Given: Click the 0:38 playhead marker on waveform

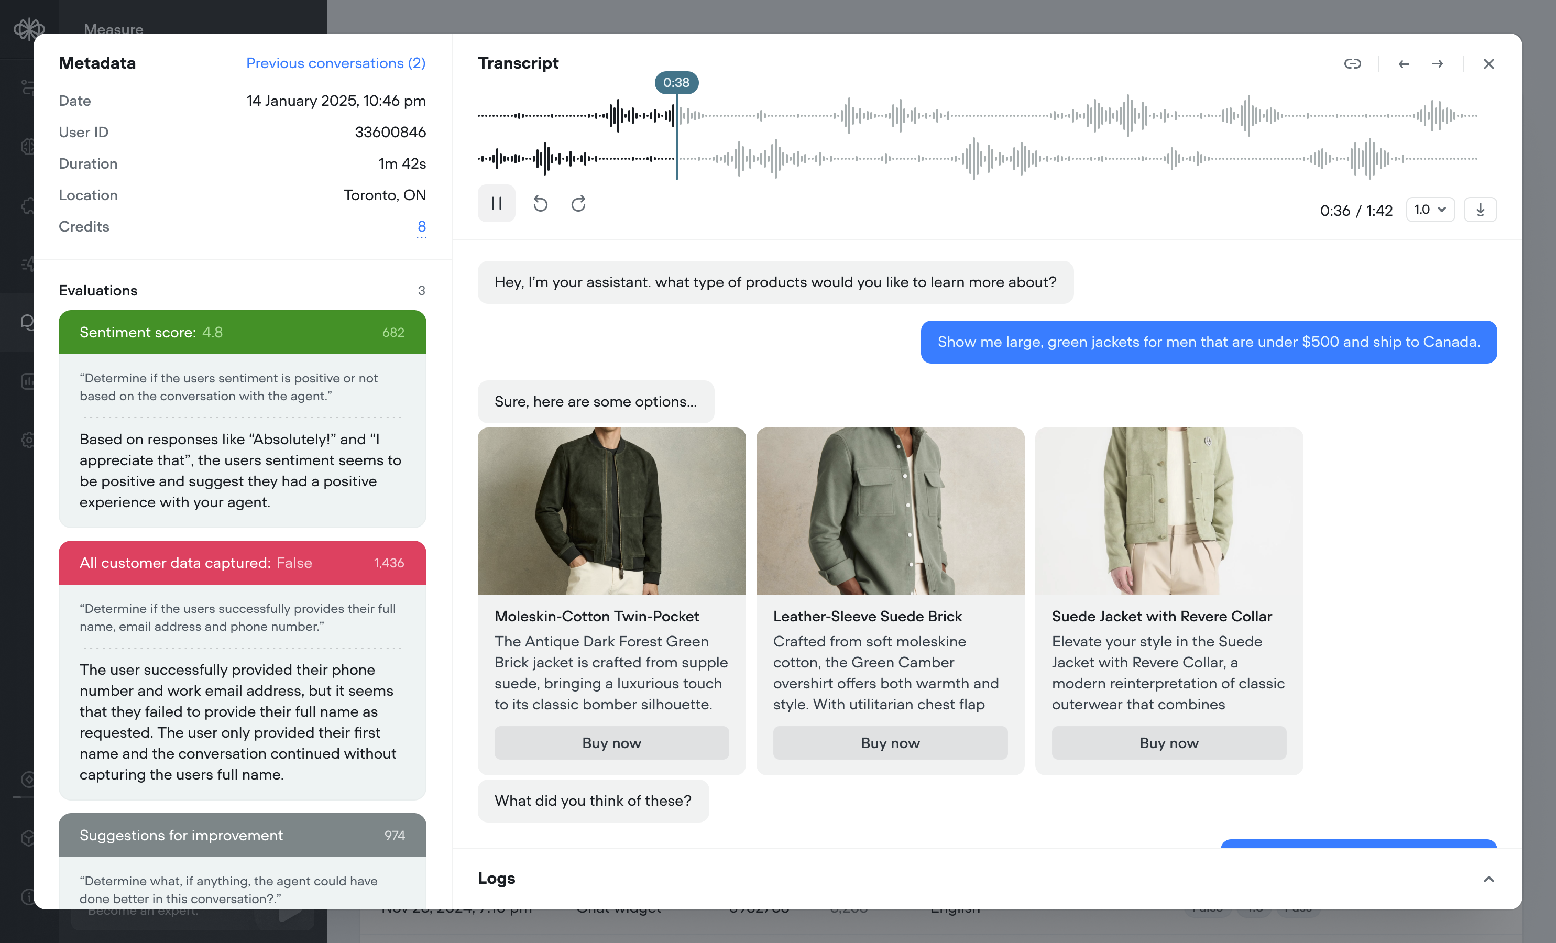Looking at the screenshot, I should (x=676, y=82).
